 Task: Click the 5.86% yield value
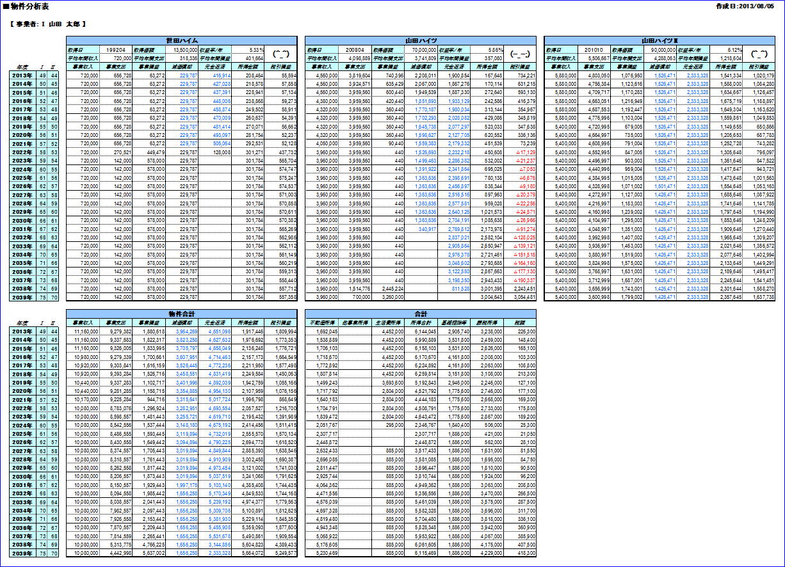(487, 49)
